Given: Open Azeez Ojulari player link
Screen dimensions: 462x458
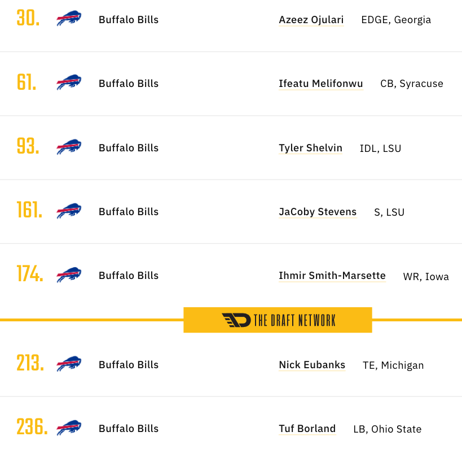Looking at the screenshot, I should tap(311, 20).
